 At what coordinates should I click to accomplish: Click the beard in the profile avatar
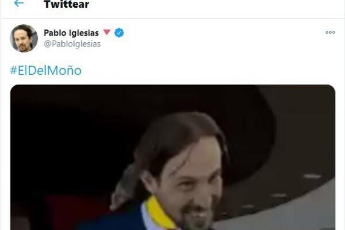[x=23, y=47]
